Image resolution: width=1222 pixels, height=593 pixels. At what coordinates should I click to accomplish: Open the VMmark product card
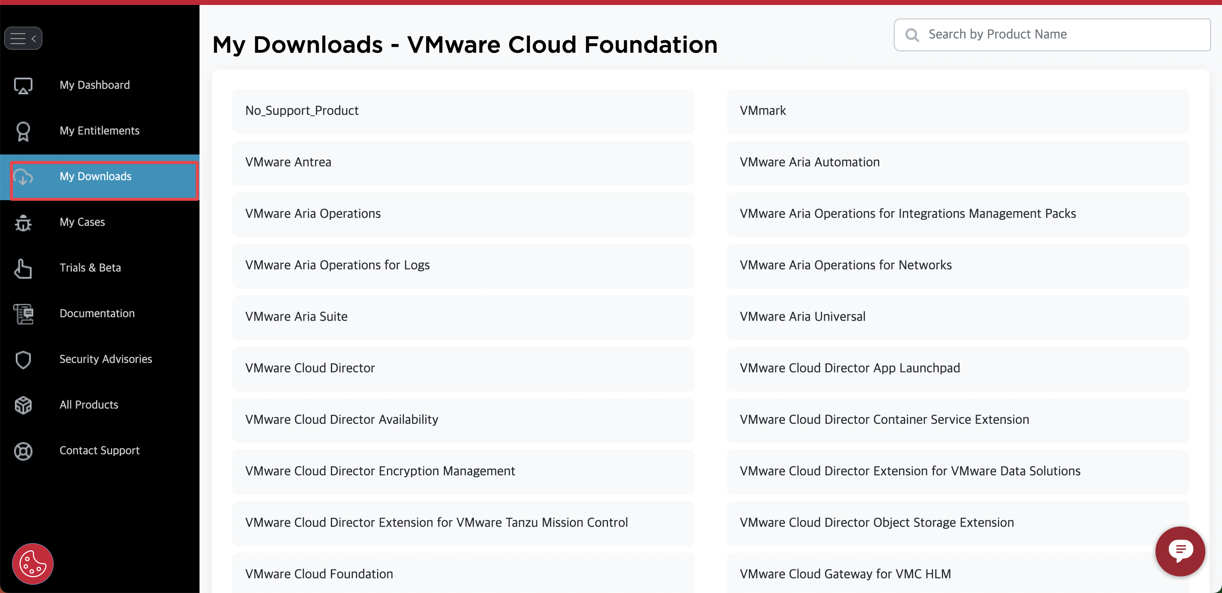[957, 111]
